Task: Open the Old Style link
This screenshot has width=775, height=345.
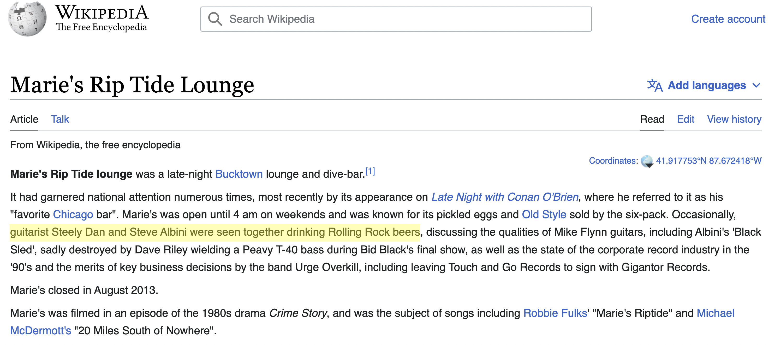Action: [544, 215]
